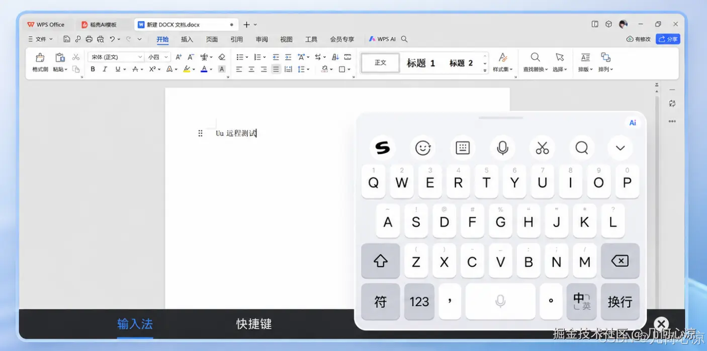Open Find and Replace tool
The height and width of the screenshot is (351, 707).
[535, 62]
